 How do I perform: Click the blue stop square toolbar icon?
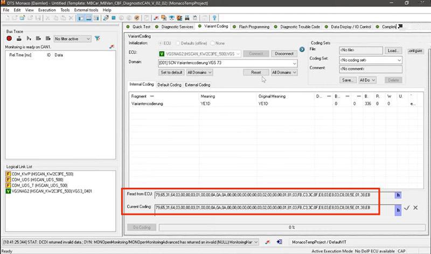[114, 18]
